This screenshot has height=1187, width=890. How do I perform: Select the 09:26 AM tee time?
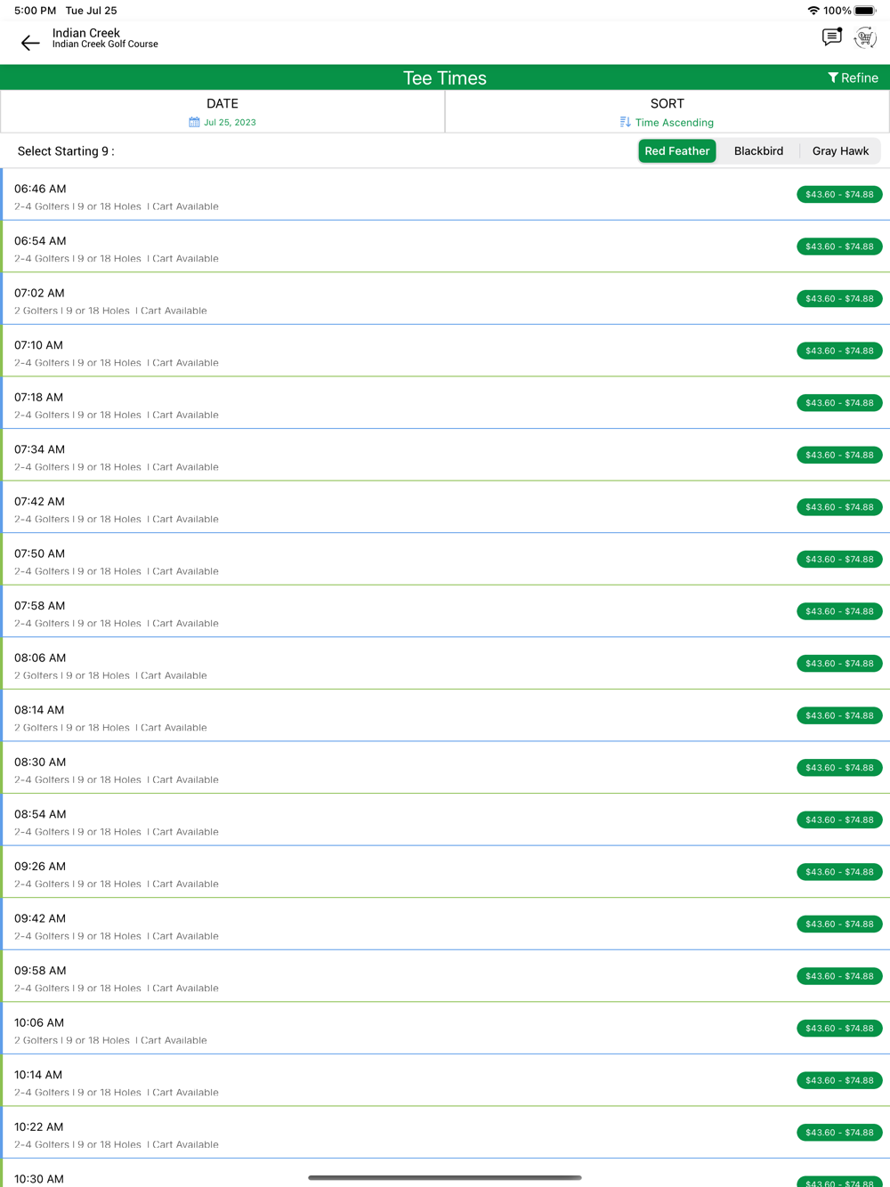pos(445,872)
